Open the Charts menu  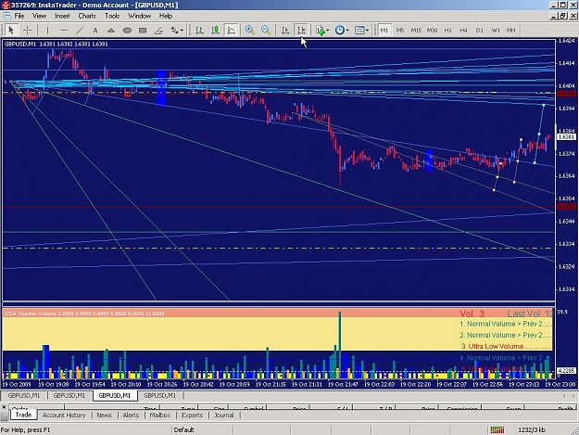click(87, 16)
